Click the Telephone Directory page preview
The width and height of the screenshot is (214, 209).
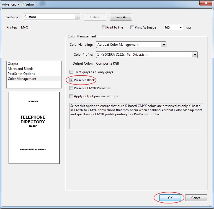pos(34,128)
